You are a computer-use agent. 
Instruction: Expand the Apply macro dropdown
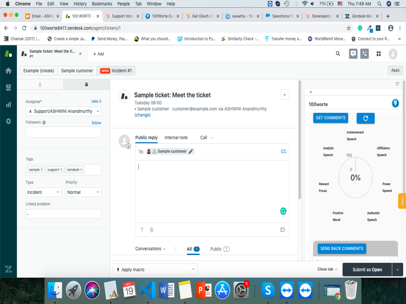[x=155, y=270]
